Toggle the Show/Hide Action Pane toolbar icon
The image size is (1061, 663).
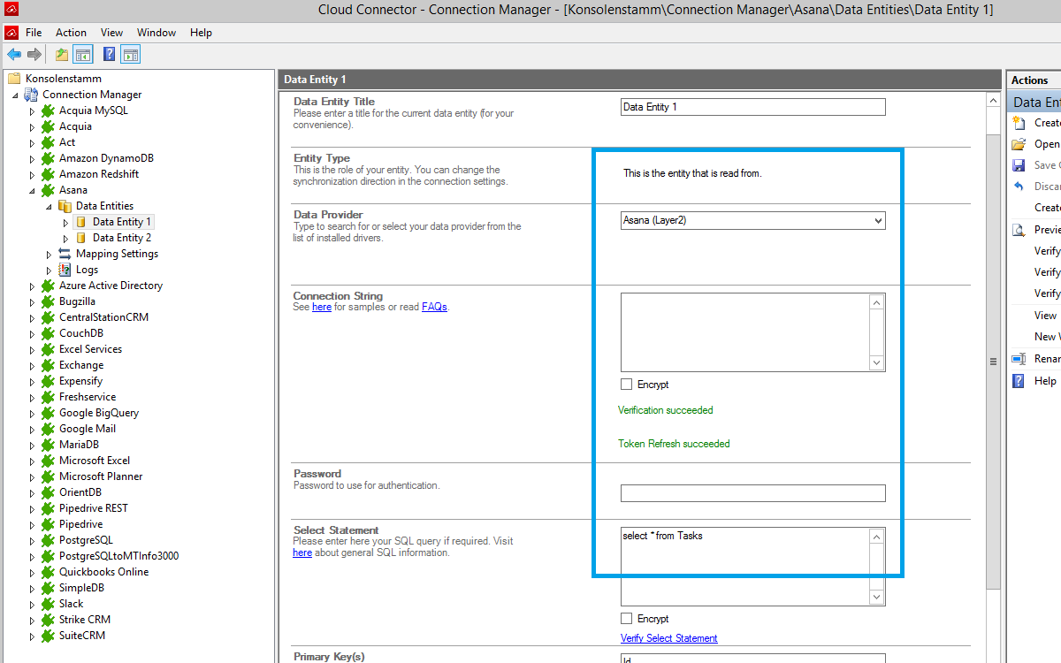pos(131,55)
